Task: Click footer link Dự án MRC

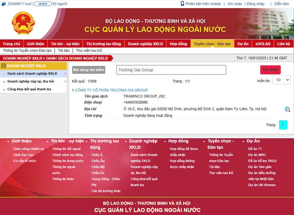Action: (257, 155)
